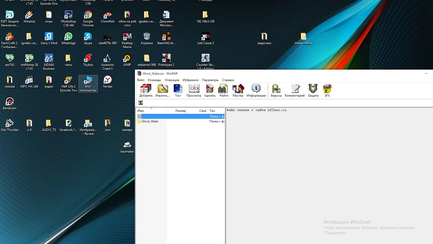Select the AUDIO_TS desktop folder
The image size is (433, 244).
coord(49,125)
